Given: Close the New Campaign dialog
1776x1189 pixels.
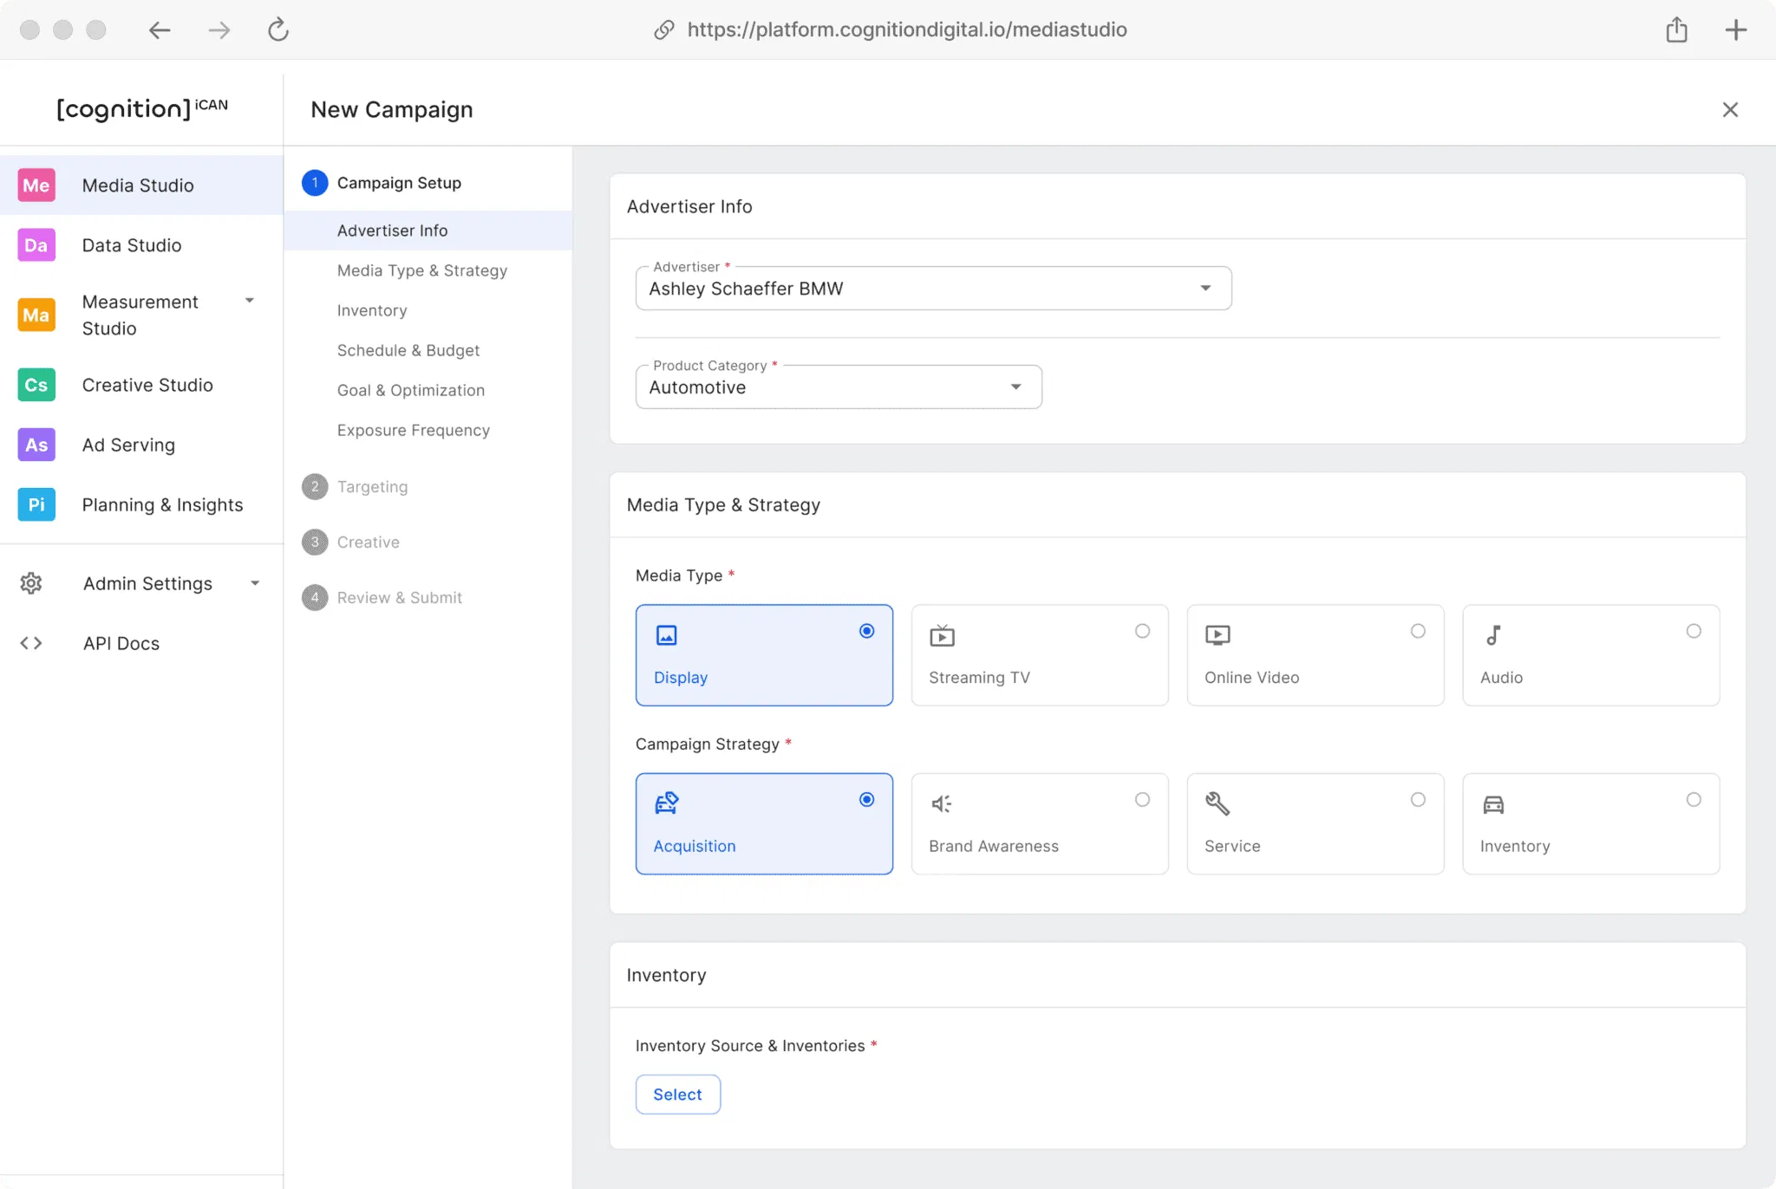Looking at the screenshot, I should [1729, 110].
